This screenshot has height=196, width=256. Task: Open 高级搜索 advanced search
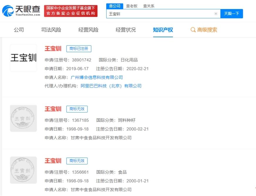pyautogui.click(x=207, y=30)
